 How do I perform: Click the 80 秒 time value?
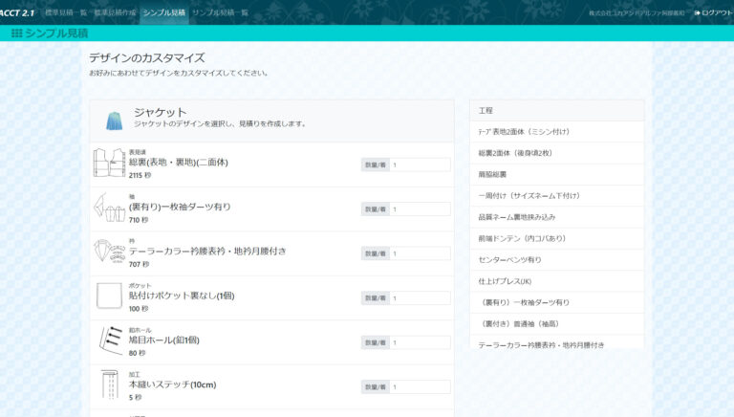point(138,353)
